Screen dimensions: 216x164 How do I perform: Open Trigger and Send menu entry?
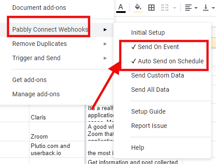pos(57,58)
